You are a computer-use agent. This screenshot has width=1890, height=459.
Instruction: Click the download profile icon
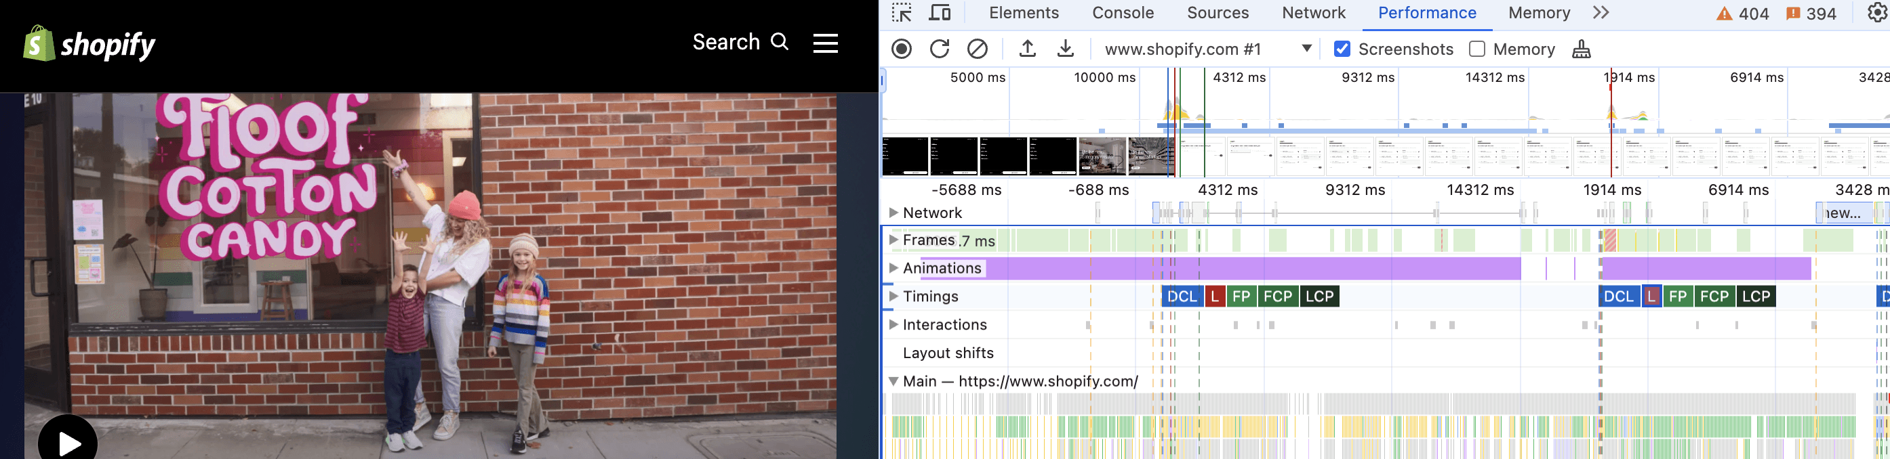pyautogui.click(x=1066, y=49)
